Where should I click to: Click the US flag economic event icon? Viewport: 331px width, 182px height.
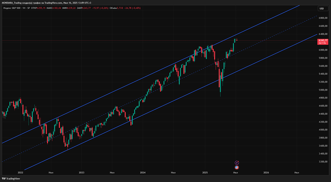tap(237, 167)
